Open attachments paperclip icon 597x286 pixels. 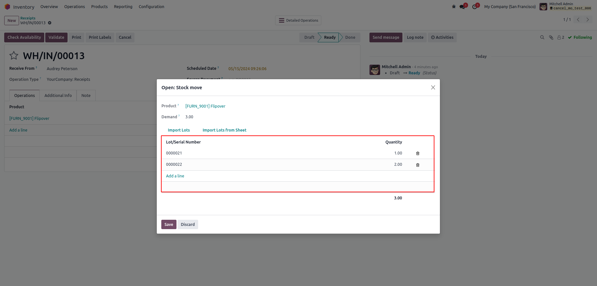[x=551, y=37]
